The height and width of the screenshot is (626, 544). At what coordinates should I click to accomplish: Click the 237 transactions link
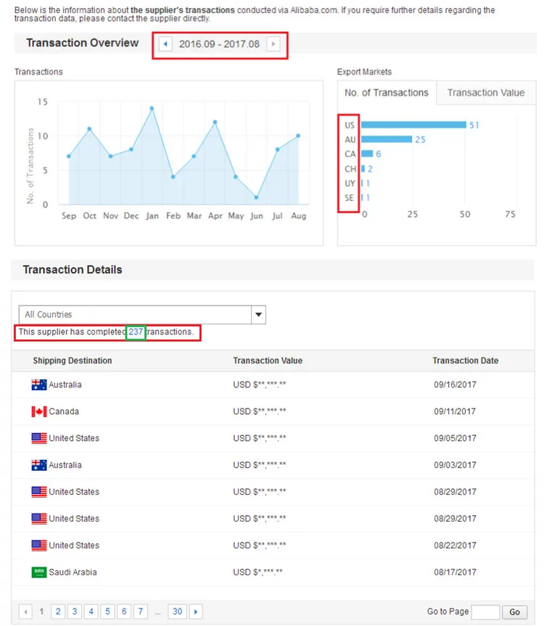[136, 332]
